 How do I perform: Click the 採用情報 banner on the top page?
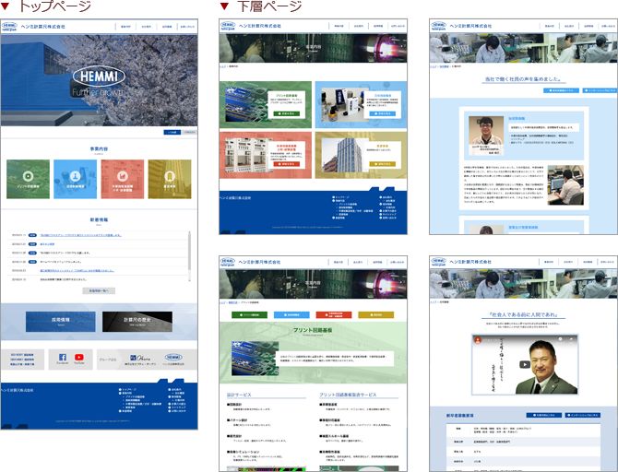[61, 322]
